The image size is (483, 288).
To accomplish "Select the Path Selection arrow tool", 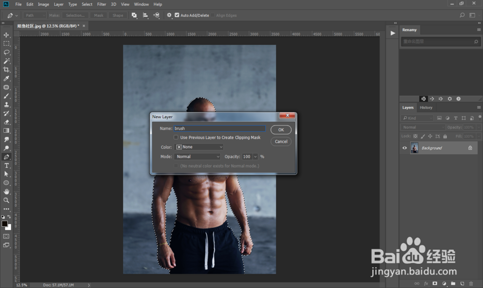I will pyautogui.click(x=6, y=174).
